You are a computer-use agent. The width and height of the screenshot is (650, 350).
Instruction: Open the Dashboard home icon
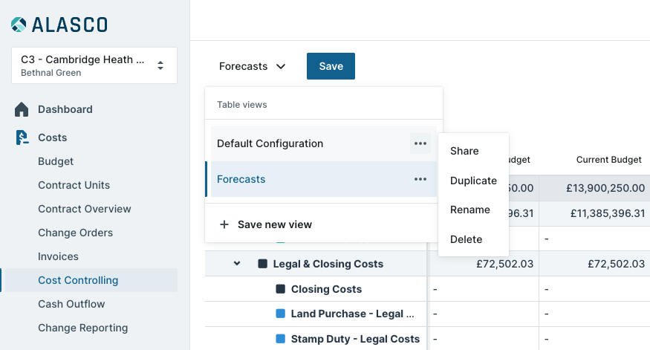click(22, 109)
